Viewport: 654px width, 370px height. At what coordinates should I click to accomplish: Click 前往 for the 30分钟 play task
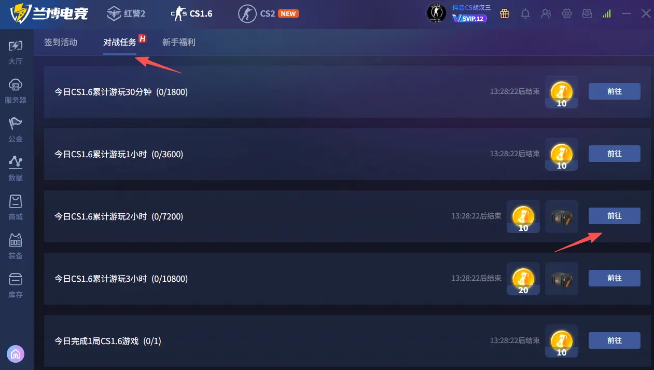pyautogui.click(x=615, y=91)
